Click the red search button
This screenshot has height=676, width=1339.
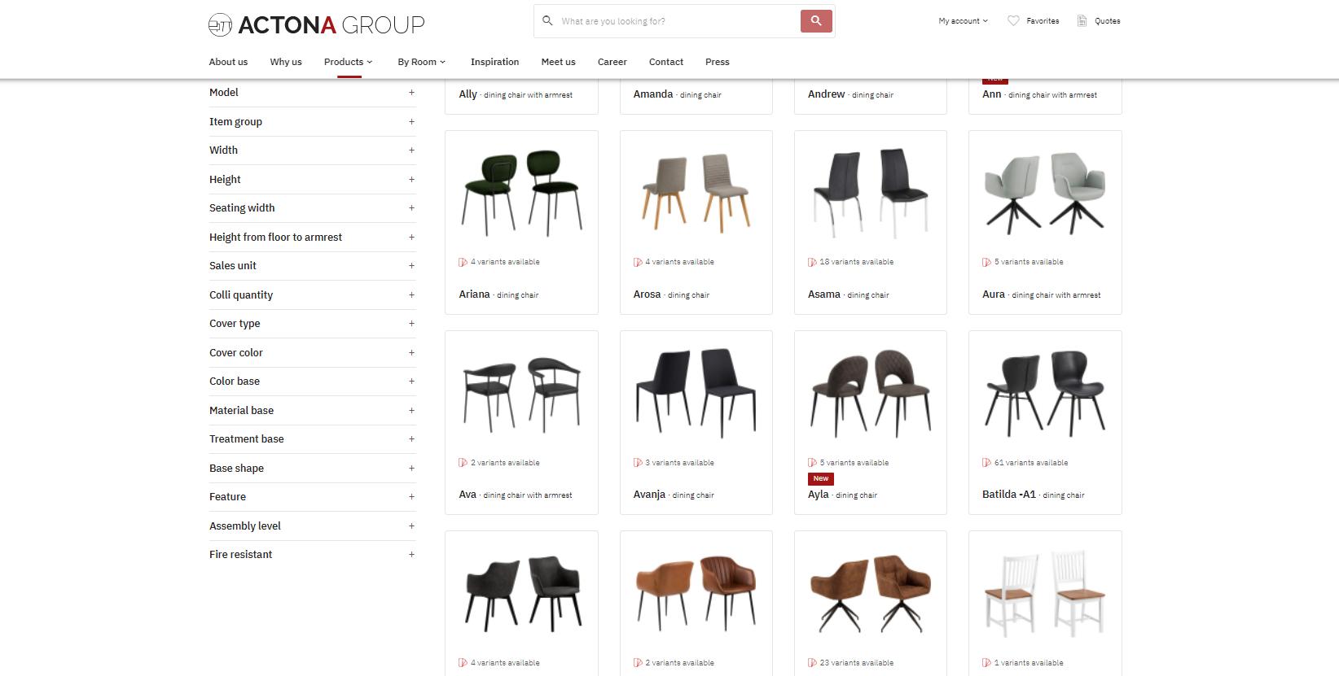coord(816,21)
